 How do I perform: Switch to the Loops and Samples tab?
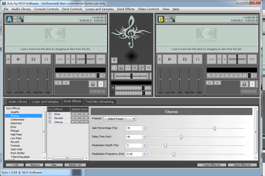pyautogui.click(x=45, y=102)
